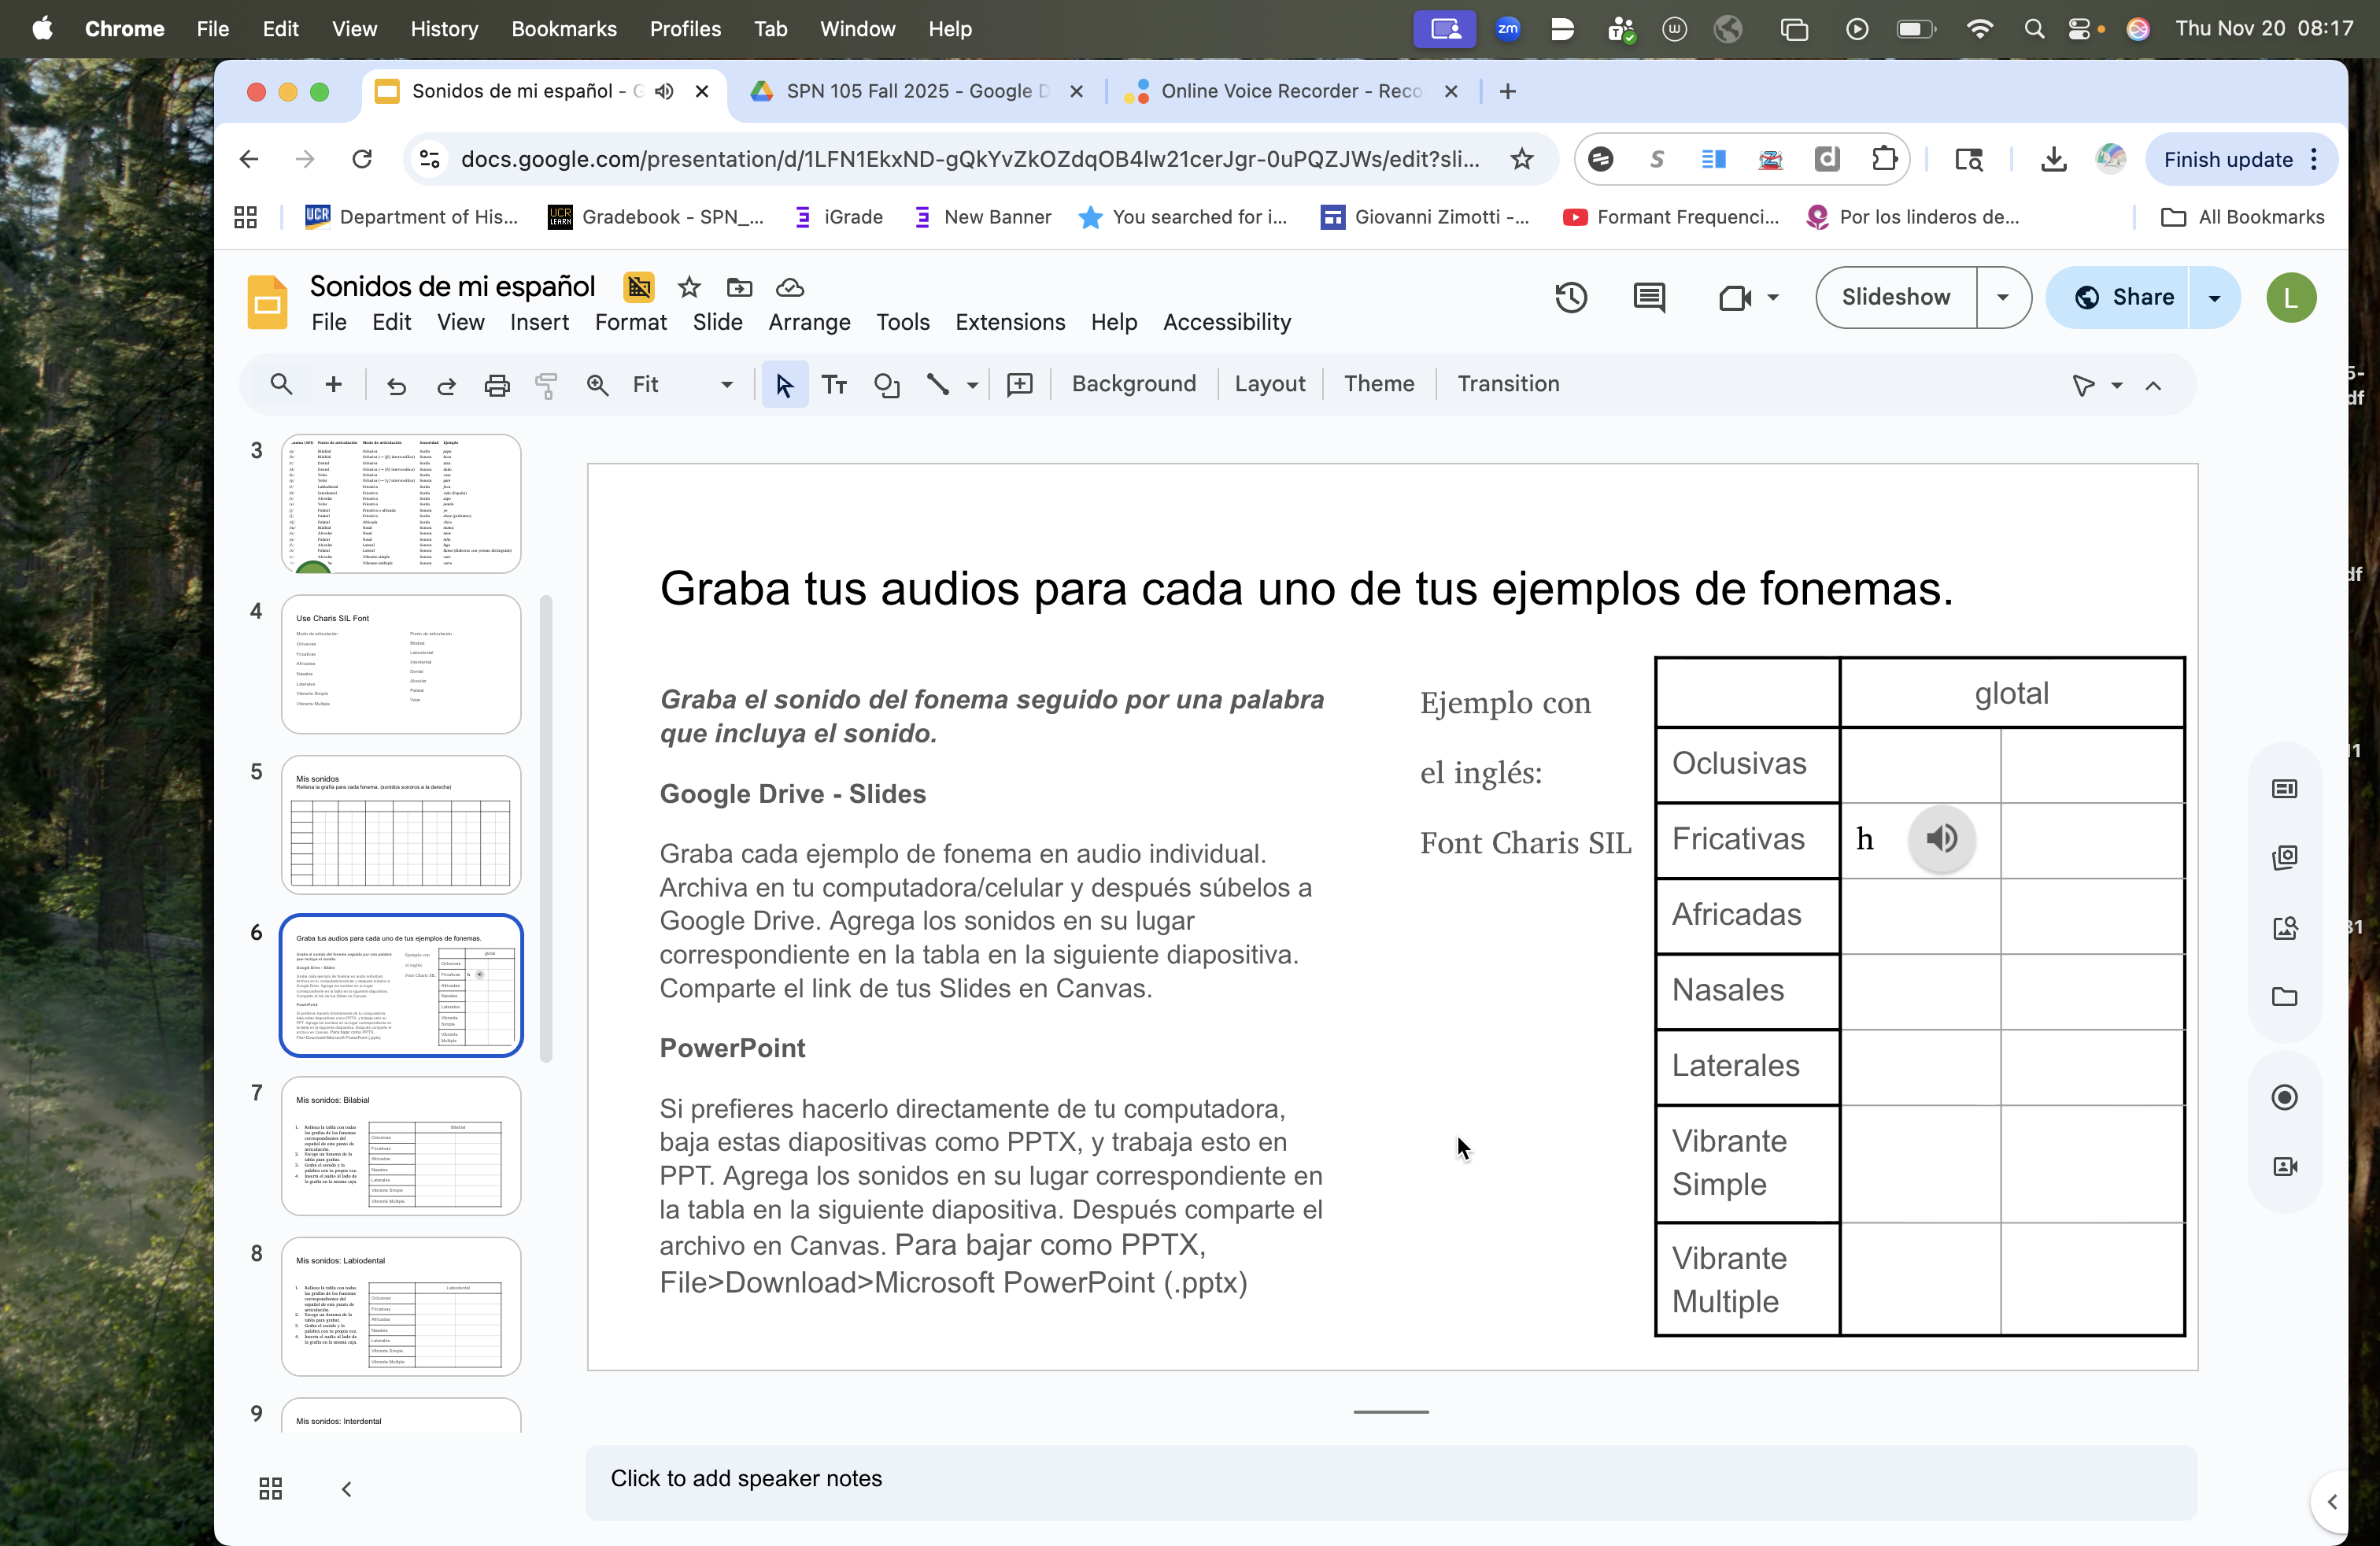Select slide 4 Use Charis SIL Font thumbnail
The height and width of the screenshot is (1546, 2380).
[401, 664]
